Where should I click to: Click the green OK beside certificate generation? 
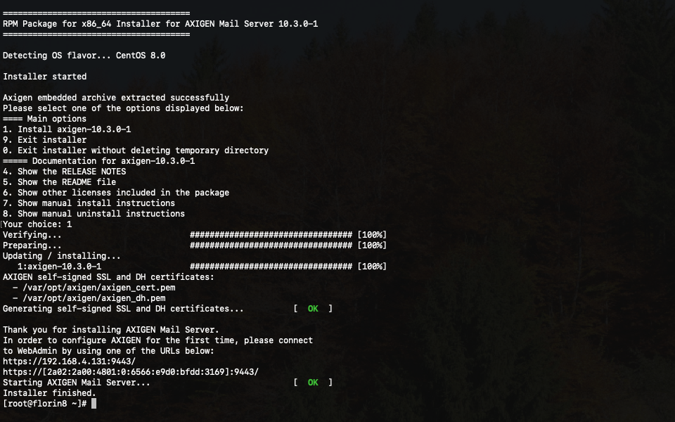313,309
